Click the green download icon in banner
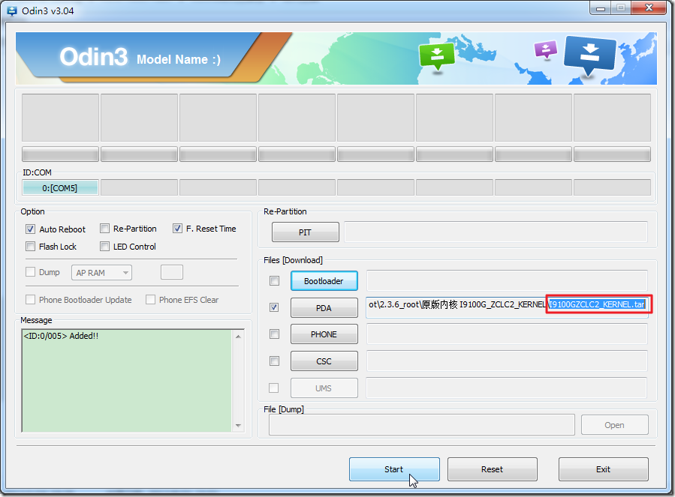 tap(436, 56)
